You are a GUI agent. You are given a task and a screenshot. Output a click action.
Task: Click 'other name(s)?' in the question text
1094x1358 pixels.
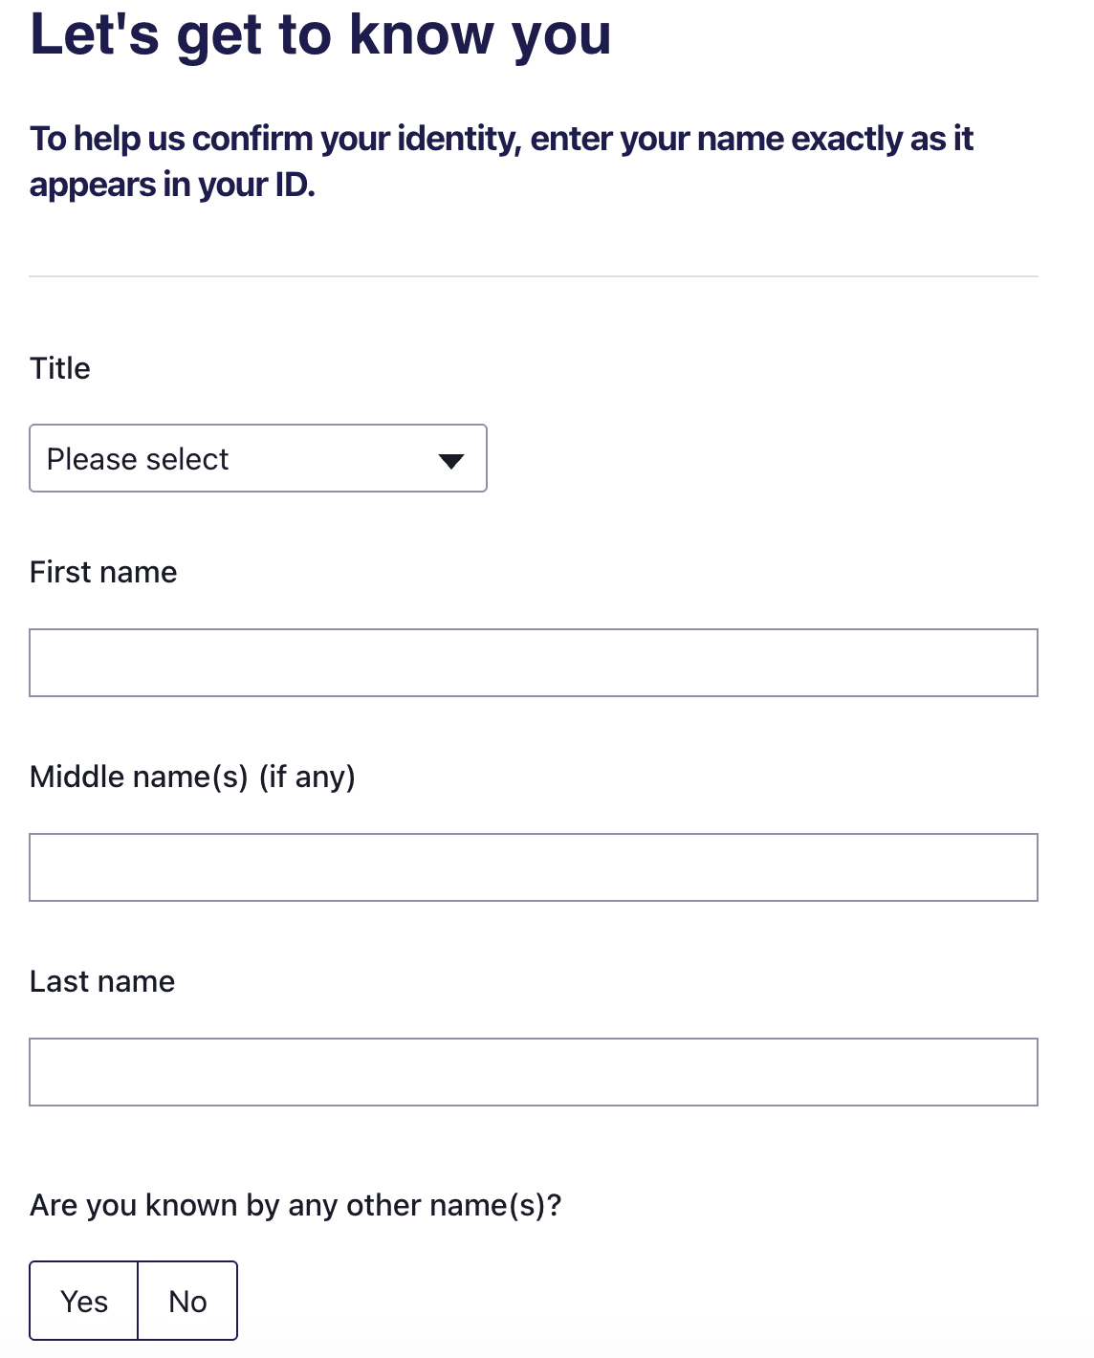[x=453, y=1205]
